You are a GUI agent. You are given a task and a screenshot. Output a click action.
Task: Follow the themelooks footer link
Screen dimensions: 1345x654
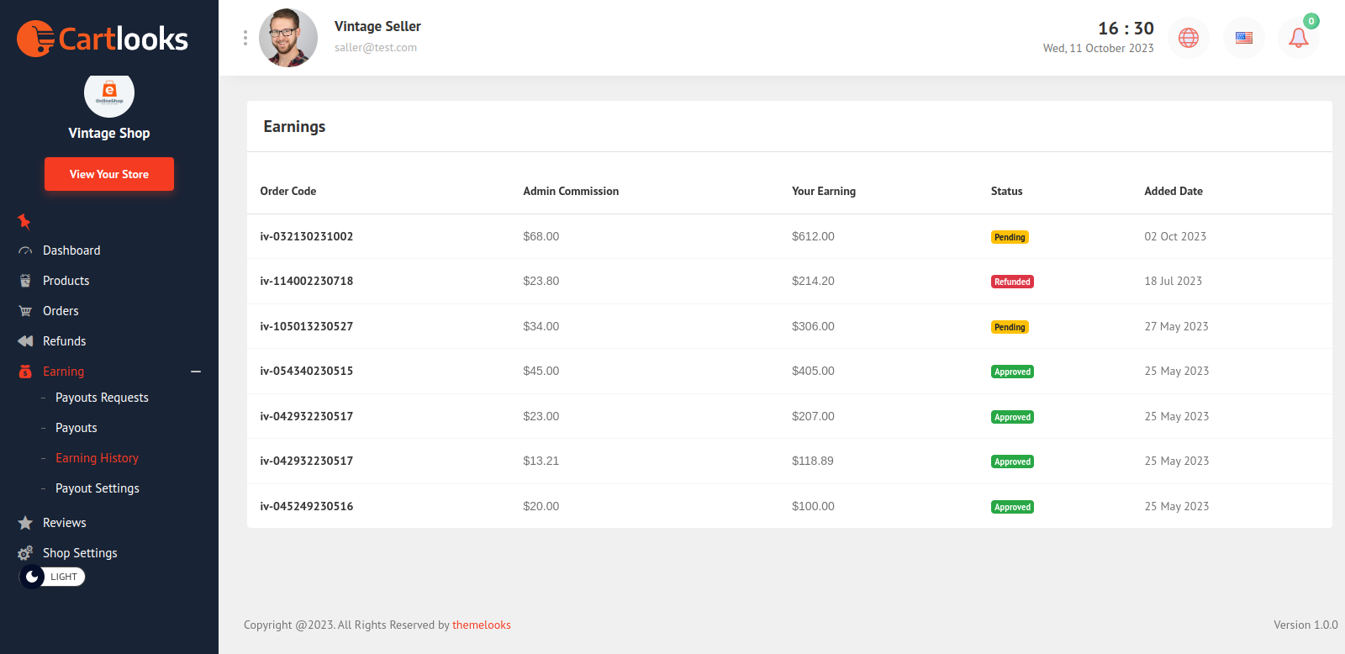(482, 625)
